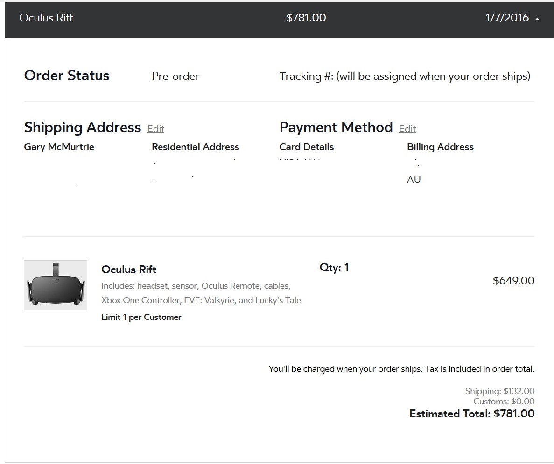
Task: Click the Customs: $0.00 line
Action: click(504, 402)
